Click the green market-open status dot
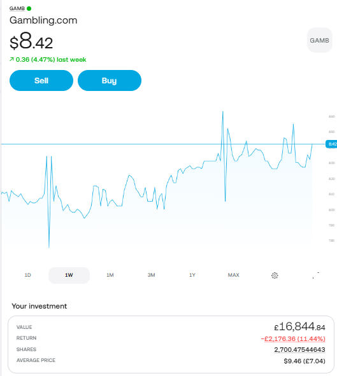 [x=29, y=9]
